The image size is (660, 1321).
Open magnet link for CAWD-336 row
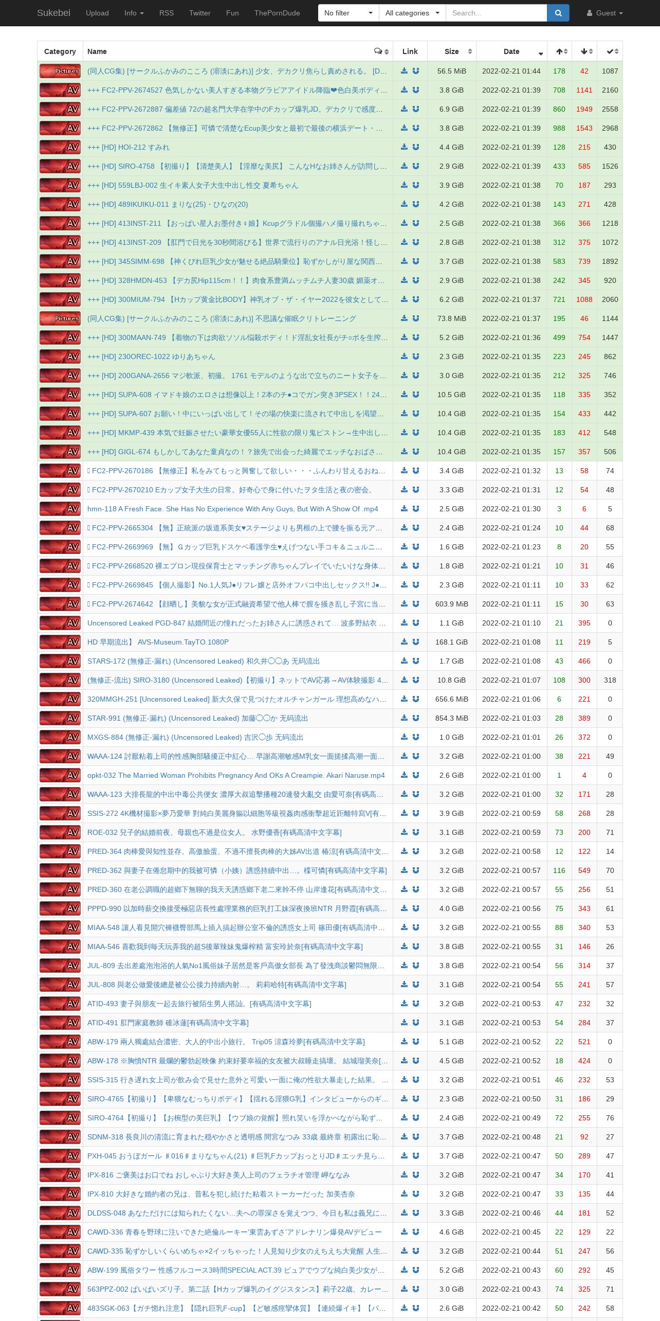pos(416,1232)
